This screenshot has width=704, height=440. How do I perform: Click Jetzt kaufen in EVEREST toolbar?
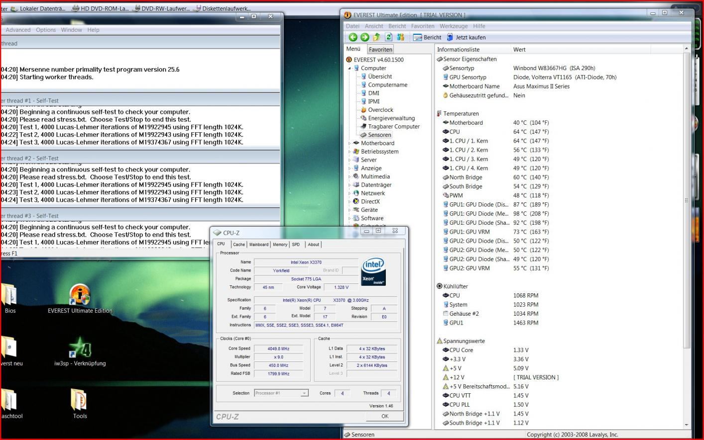(466, 37)
